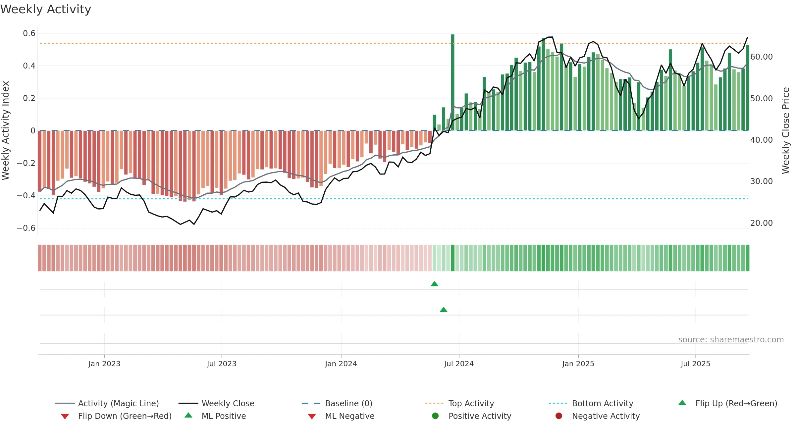Click the dark green heatmap cell near Jul 2024
Screen dimensions: 795x447
point(452,258)
